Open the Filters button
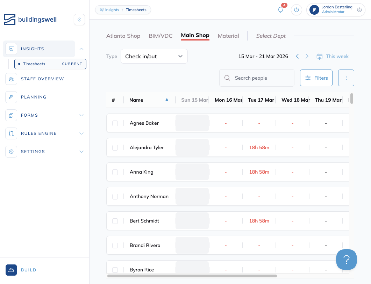The width and height of the screenshot is (371, 284). click(316, 78)
